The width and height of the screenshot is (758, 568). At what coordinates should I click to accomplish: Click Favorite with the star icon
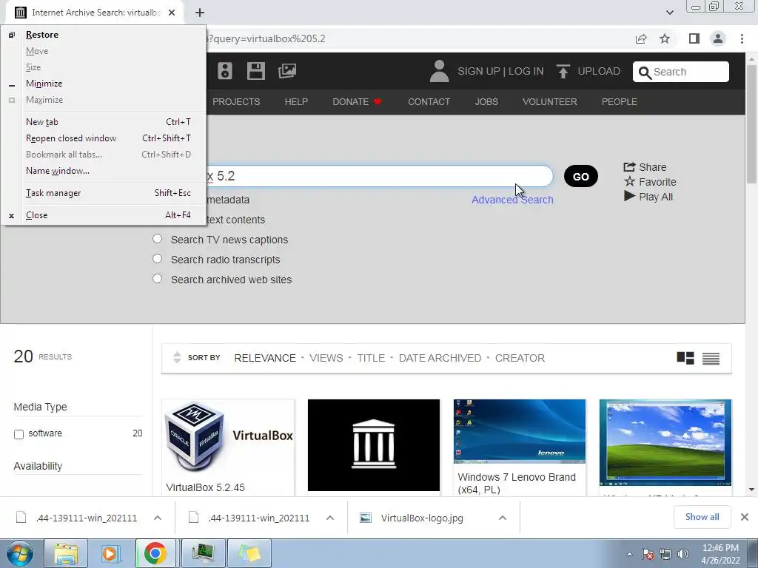click(650, 182)
